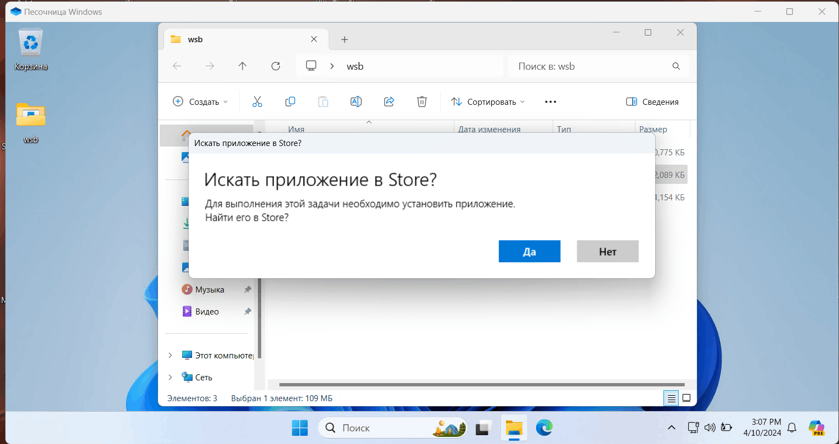Open the network tray icon
Image resolution: width=839 pixels, height=444 pixels.
click(692, 428)
